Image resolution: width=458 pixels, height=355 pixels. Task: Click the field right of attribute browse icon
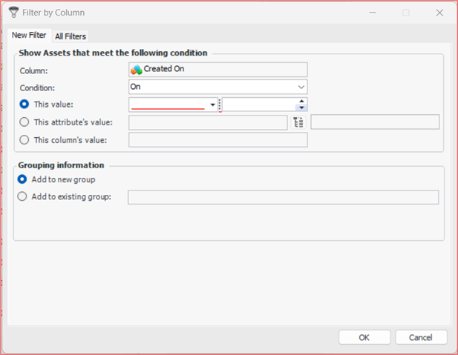tap(375, 122)
